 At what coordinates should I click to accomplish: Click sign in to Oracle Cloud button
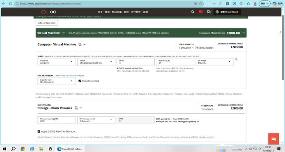coord(227,12)
